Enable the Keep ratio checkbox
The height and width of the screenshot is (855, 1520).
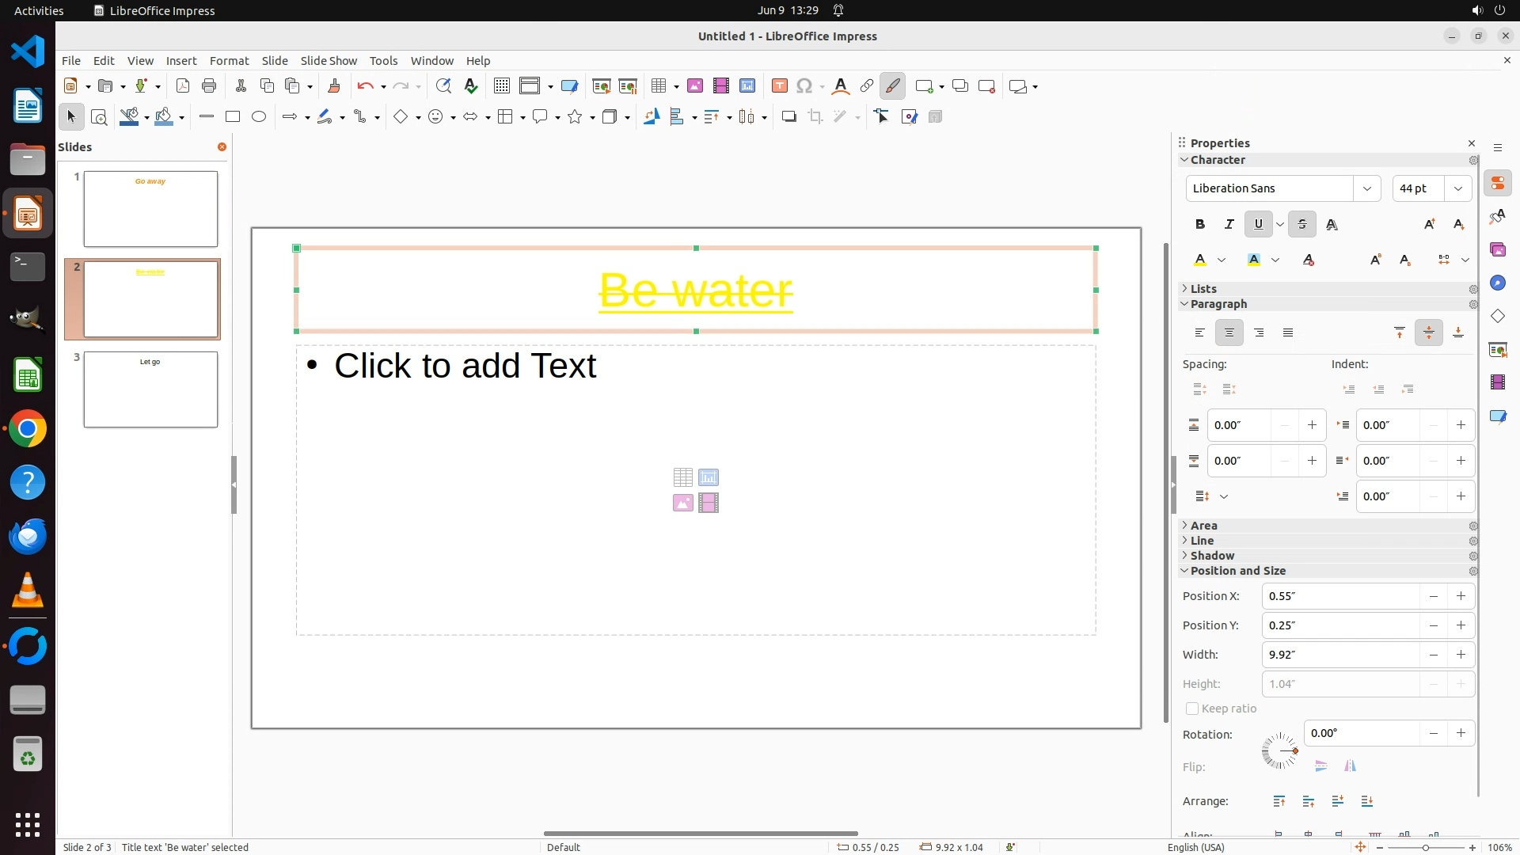point(1192,709)
